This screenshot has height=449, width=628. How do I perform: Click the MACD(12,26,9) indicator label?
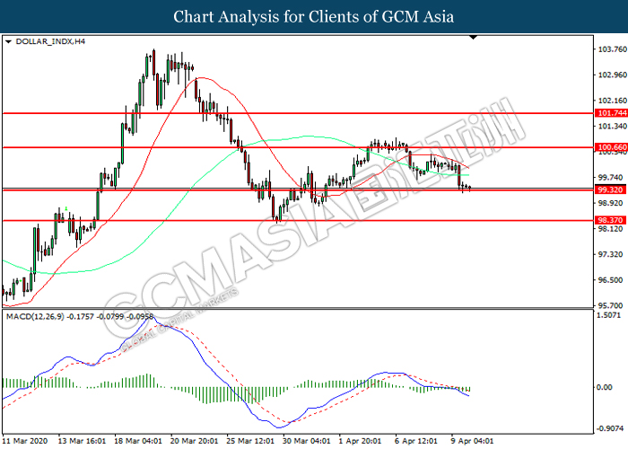[35, 317]
